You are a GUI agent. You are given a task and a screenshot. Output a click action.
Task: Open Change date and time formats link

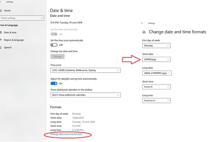click(66, 134)
